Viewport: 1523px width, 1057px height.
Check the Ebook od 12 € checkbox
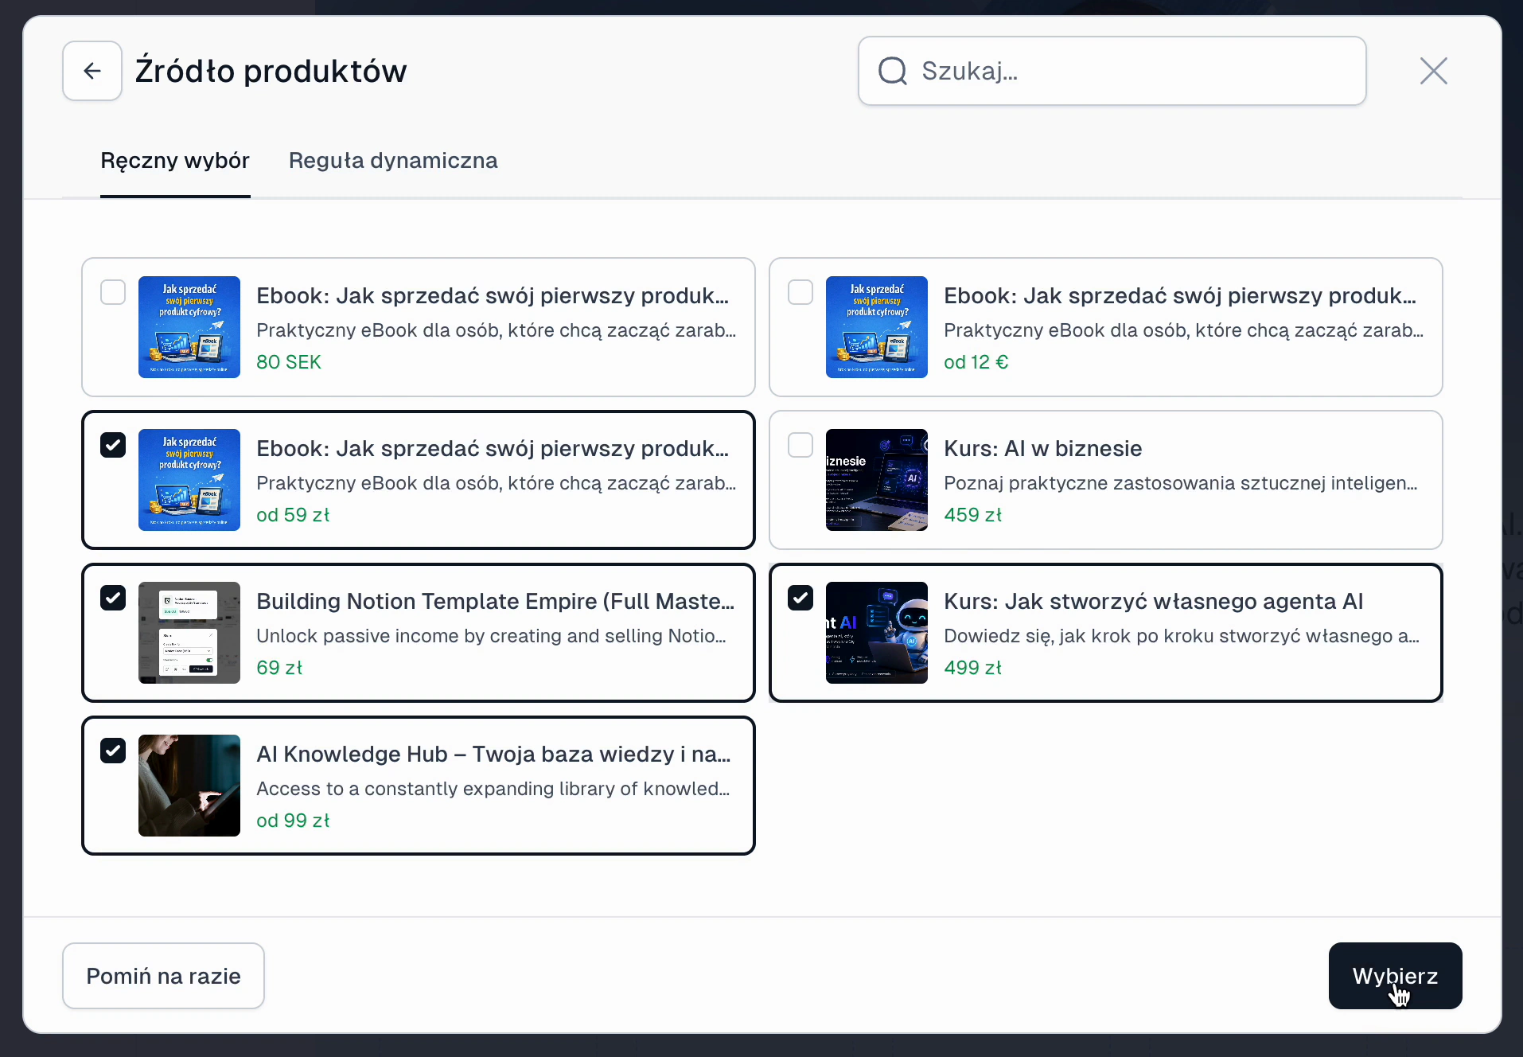(x=800, y=292)
